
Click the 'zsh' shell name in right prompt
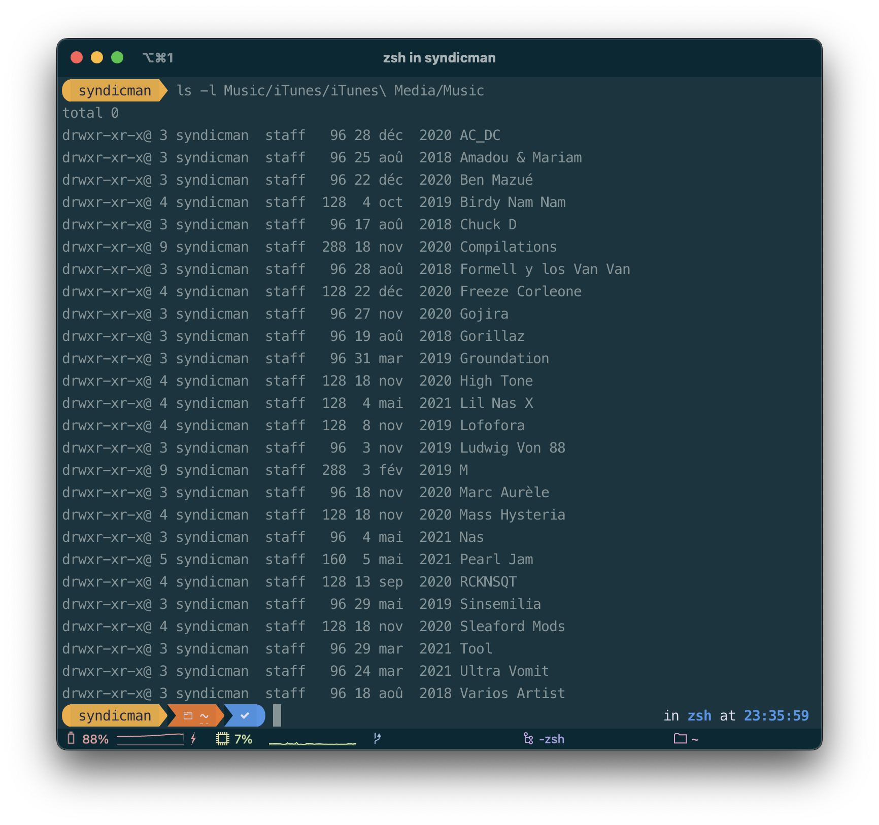click(x=699, y=715)
